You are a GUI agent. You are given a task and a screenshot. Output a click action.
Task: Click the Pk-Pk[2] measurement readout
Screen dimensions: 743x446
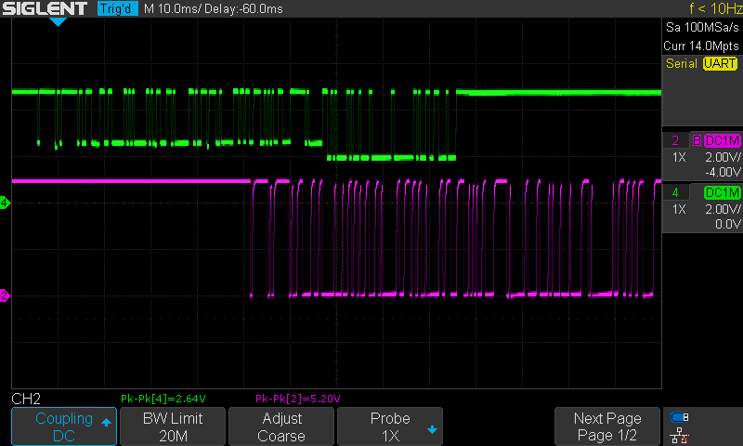point(298,399)
